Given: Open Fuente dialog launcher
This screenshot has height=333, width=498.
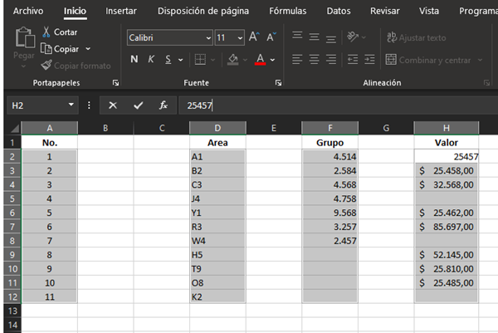Looking at the screenshot, I should point(278,83).
